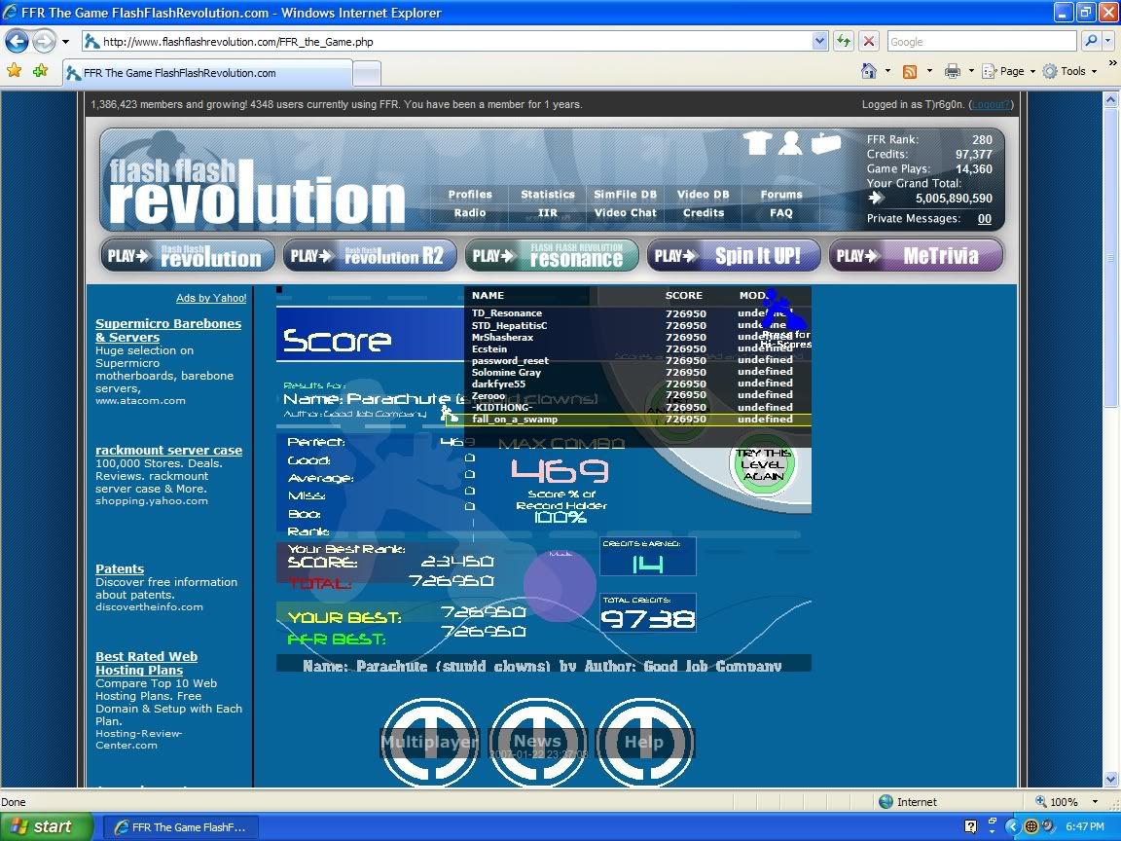Screen dimensions: 1121x841
Task: Click the Statistics menu item
Action: tap(547, 195)
